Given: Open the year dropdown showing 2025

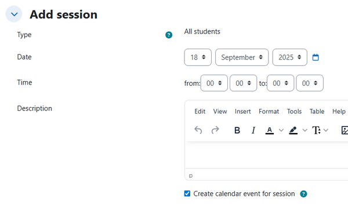Looking at the screenshot, I should click(x=289, y=57).
